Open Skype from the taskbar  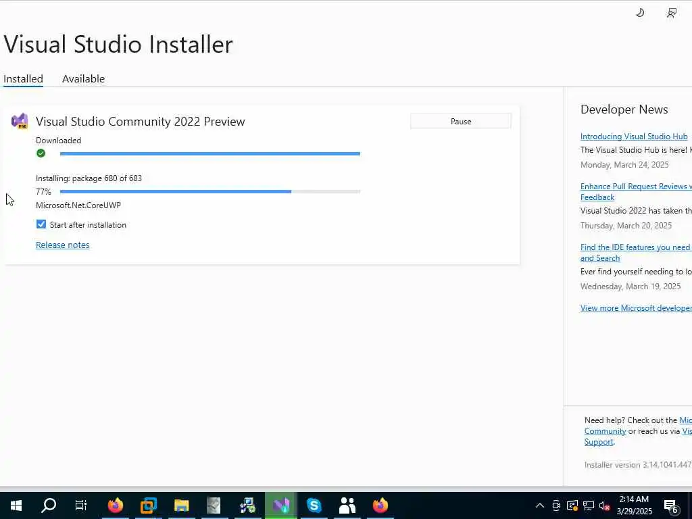[x=314, y=505]
